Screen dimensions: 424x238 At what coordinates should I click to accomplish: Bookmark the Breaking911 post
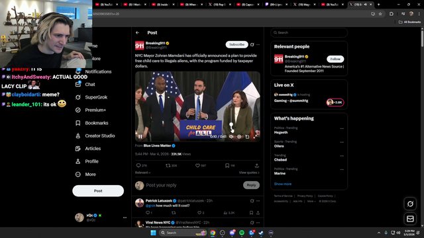(x=230, y=165)
